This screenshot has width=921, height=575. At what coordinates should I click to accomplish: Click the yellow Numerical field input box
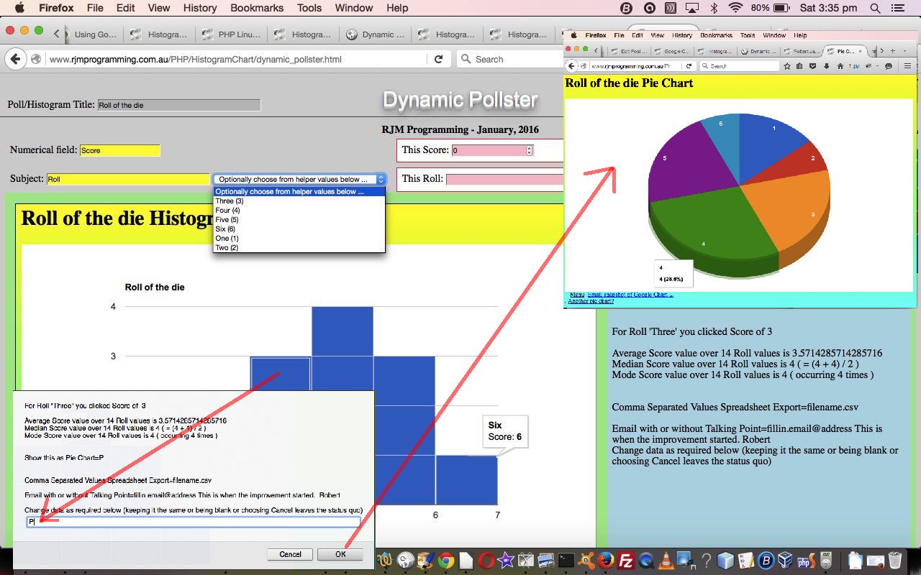(x=119, y=150)
